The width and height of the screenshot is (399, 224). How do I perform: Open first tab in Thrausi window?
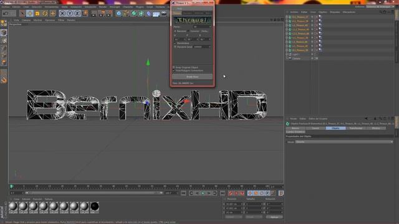pyautogui.click(x=176, y=12)
